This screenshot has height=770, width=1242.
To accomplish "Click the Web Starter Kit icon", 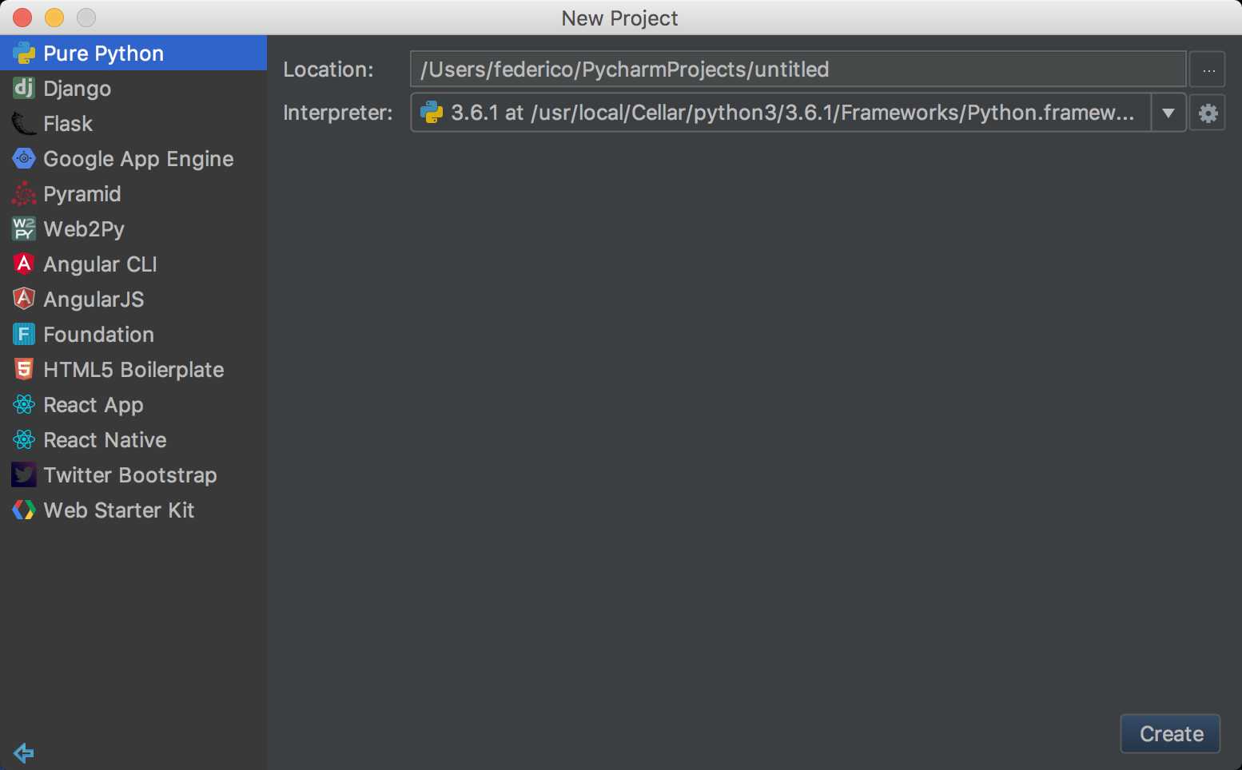I will [24, 510].
